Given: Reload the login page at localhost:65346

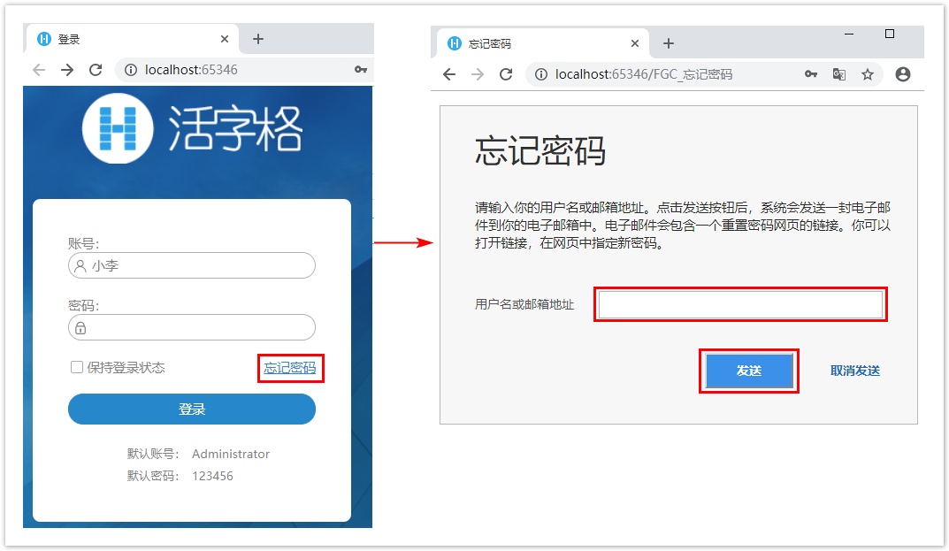Looking at the screenshot, I should click(95, 70).
